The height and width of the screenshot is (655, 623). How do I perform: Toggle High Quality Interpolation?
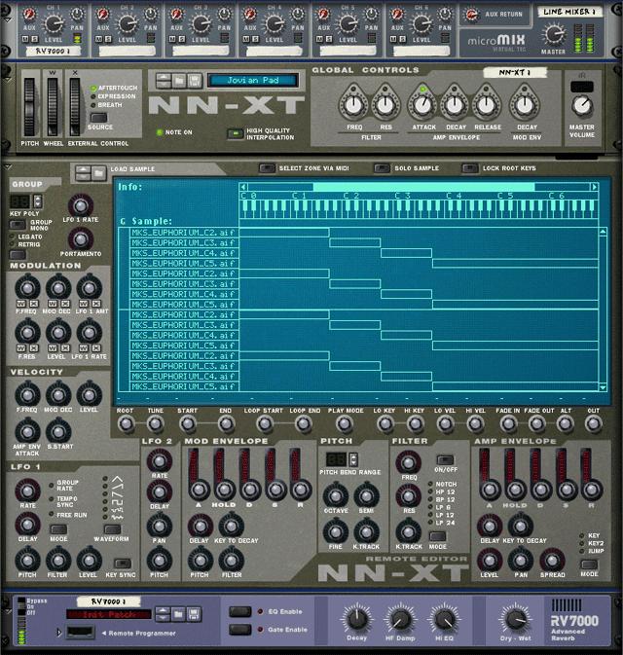pyautogui.click(x=235, y=133)
